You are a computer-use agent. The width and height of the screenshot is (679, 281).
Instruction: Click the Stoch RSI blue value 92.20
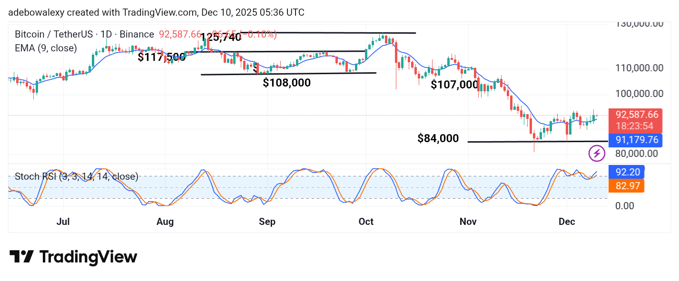627,172
